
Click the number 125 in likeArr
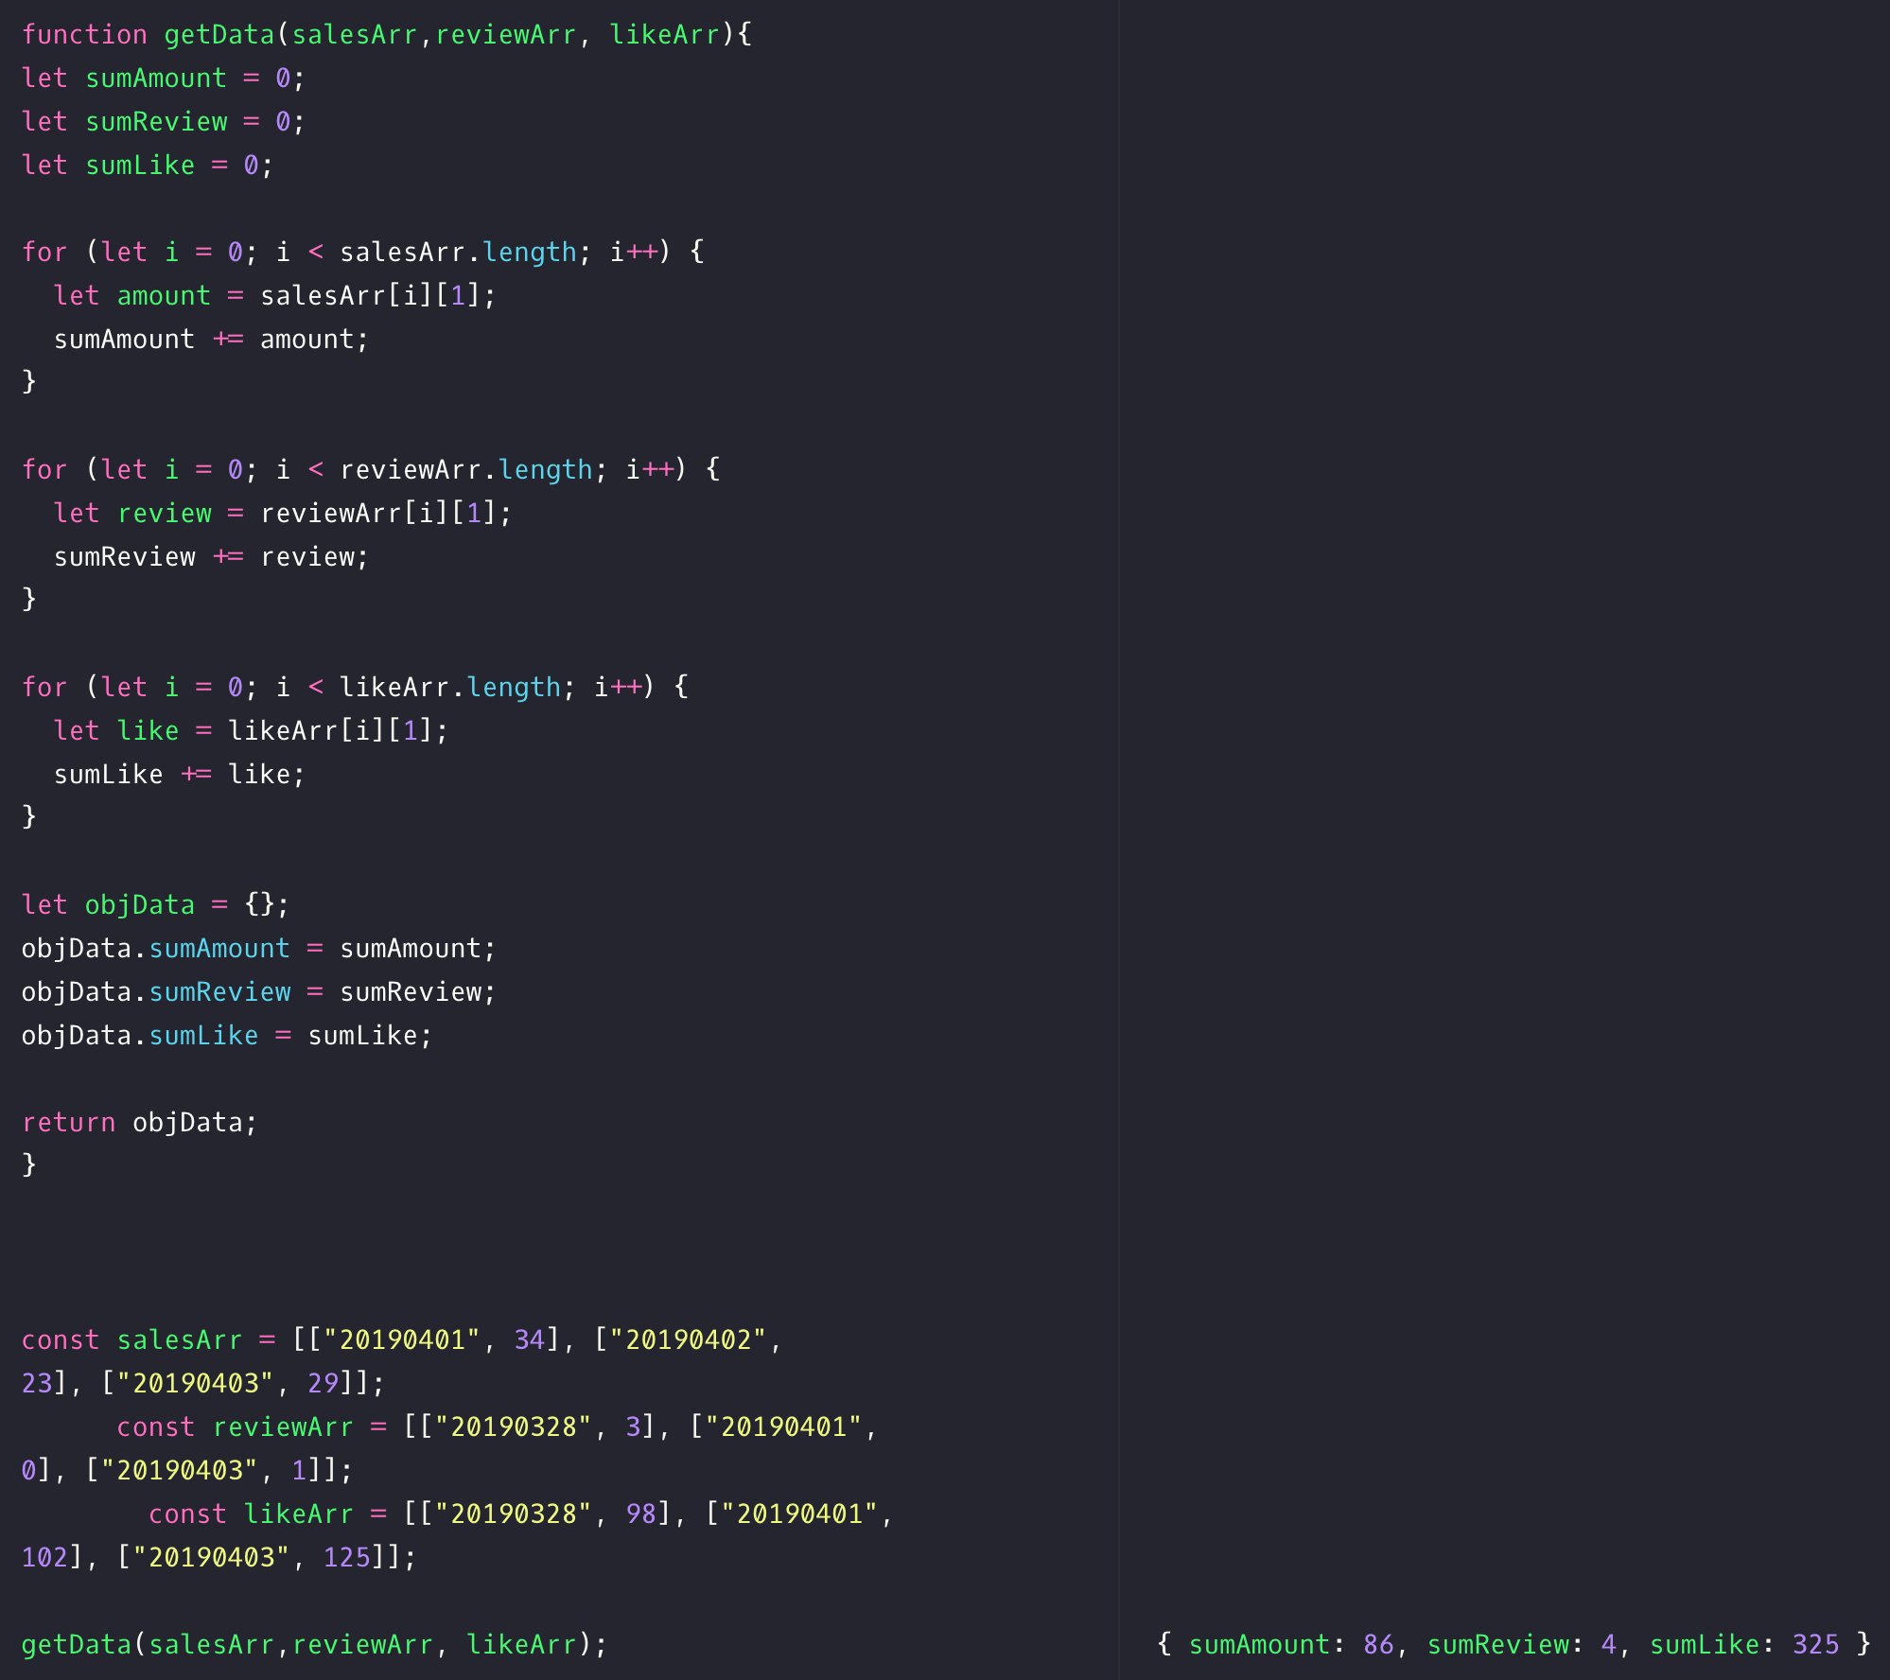tap(346, 1558)
